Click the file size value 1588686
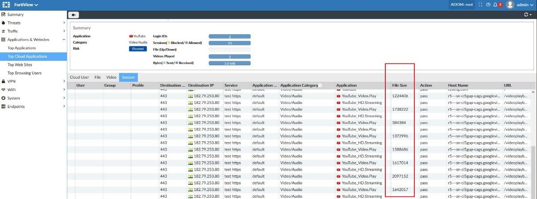This screenshot has width=537, height=199. [400, 150]
